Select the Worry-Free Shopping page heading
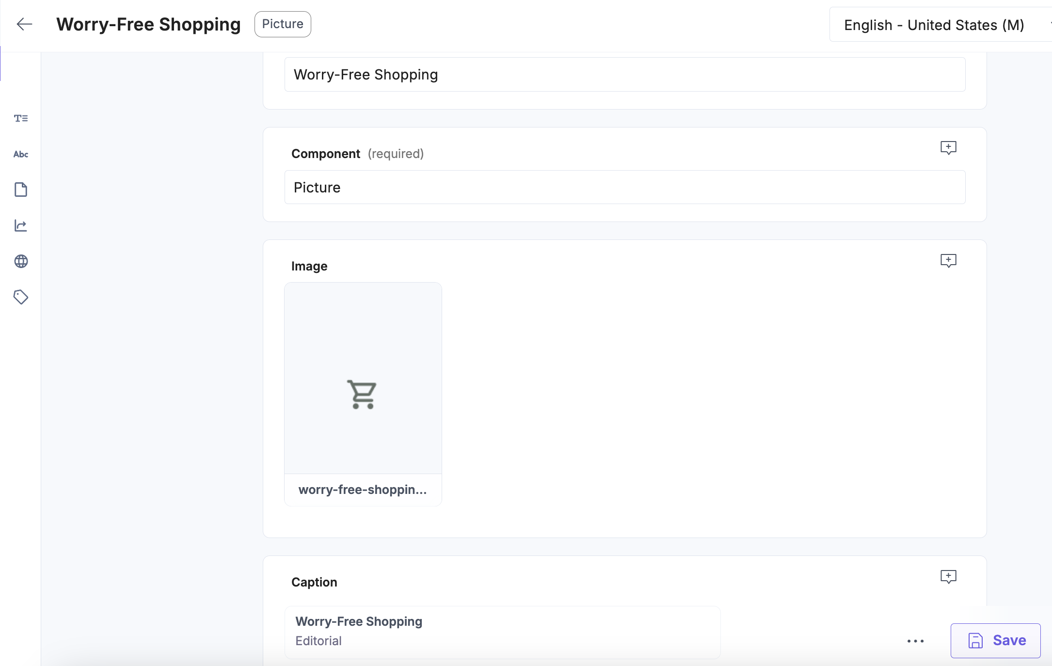Screen dimensions: 1052x666 pos(148,24)
